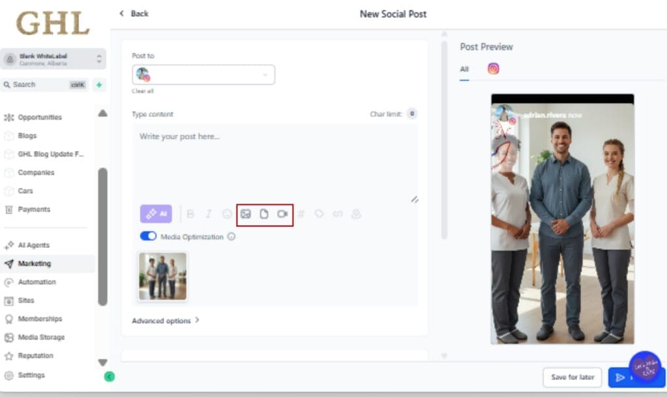Select the AI writing assistant icon

tap(156, 213)
